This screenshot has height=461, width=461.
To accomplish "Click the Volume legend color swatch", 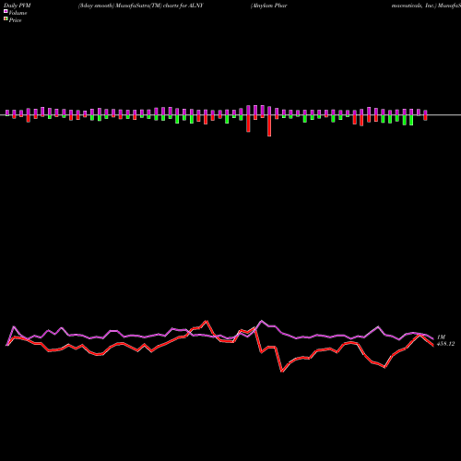I will click(x=6, y=12).
